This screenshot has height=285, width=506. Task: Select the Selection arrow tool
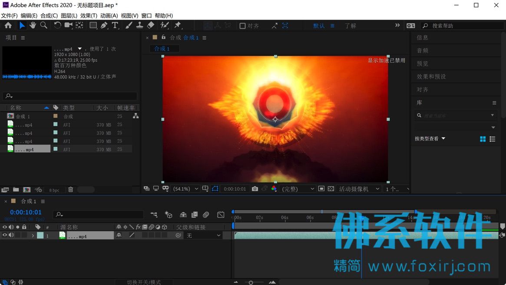[22, 26]
